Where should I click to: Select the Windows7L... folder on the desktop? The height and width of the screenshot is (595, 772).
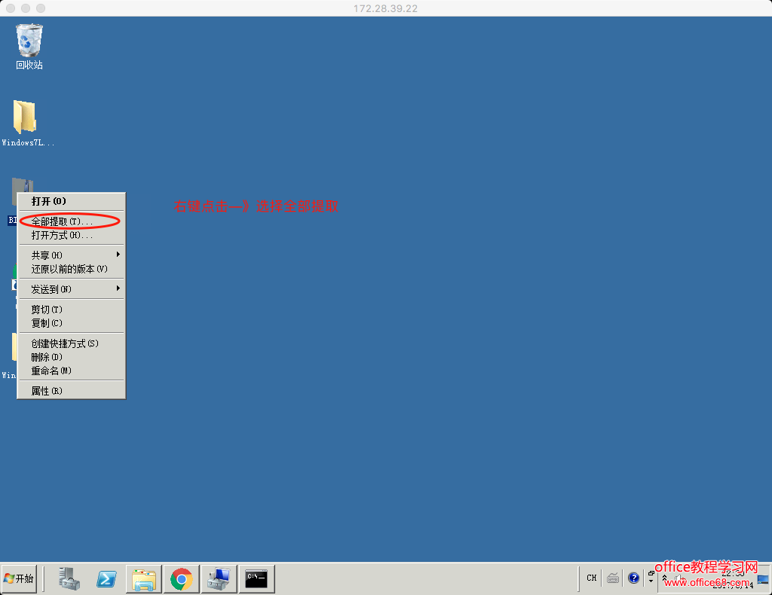[28, 123]
